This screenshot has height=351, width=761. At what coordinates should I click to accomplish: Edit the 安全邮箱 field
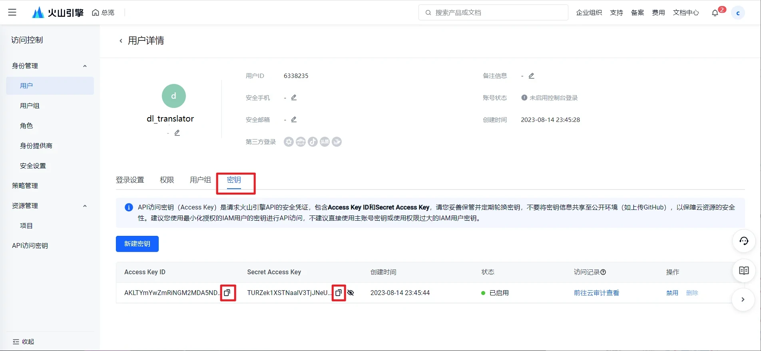click(x=294, y=120)
